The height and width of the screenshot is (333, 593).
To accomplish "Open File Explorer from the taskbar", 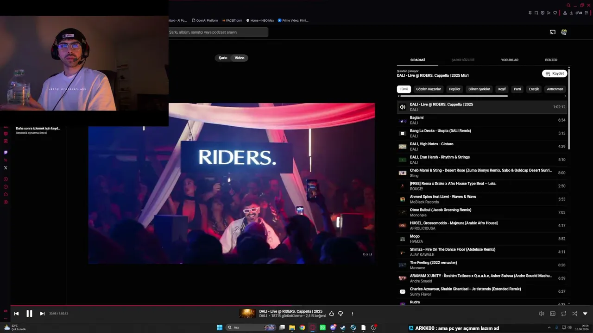I will pyautogui.click(x=292, y=327).
